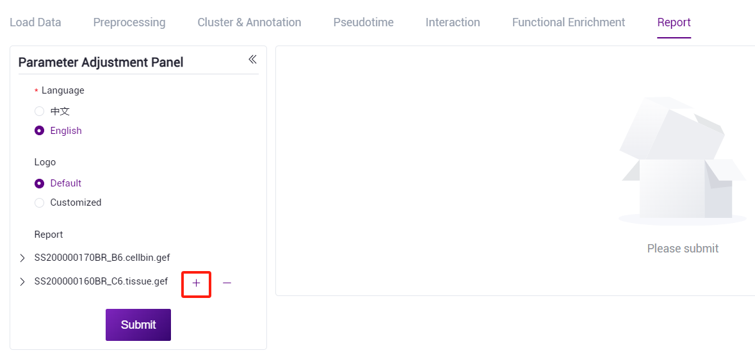Expand the SS200000170BR_B6.cellbin.gef entry
Screen dimensions: 755x355
click(x=22, y=258)
